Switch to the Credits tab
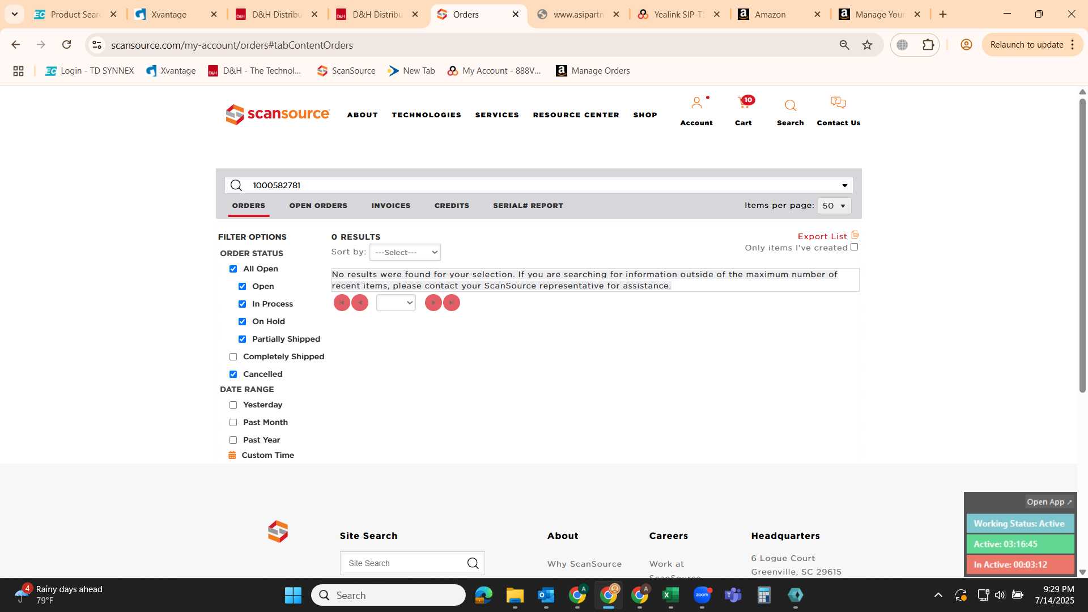1088x612 pixels. (x=452, y=206)
